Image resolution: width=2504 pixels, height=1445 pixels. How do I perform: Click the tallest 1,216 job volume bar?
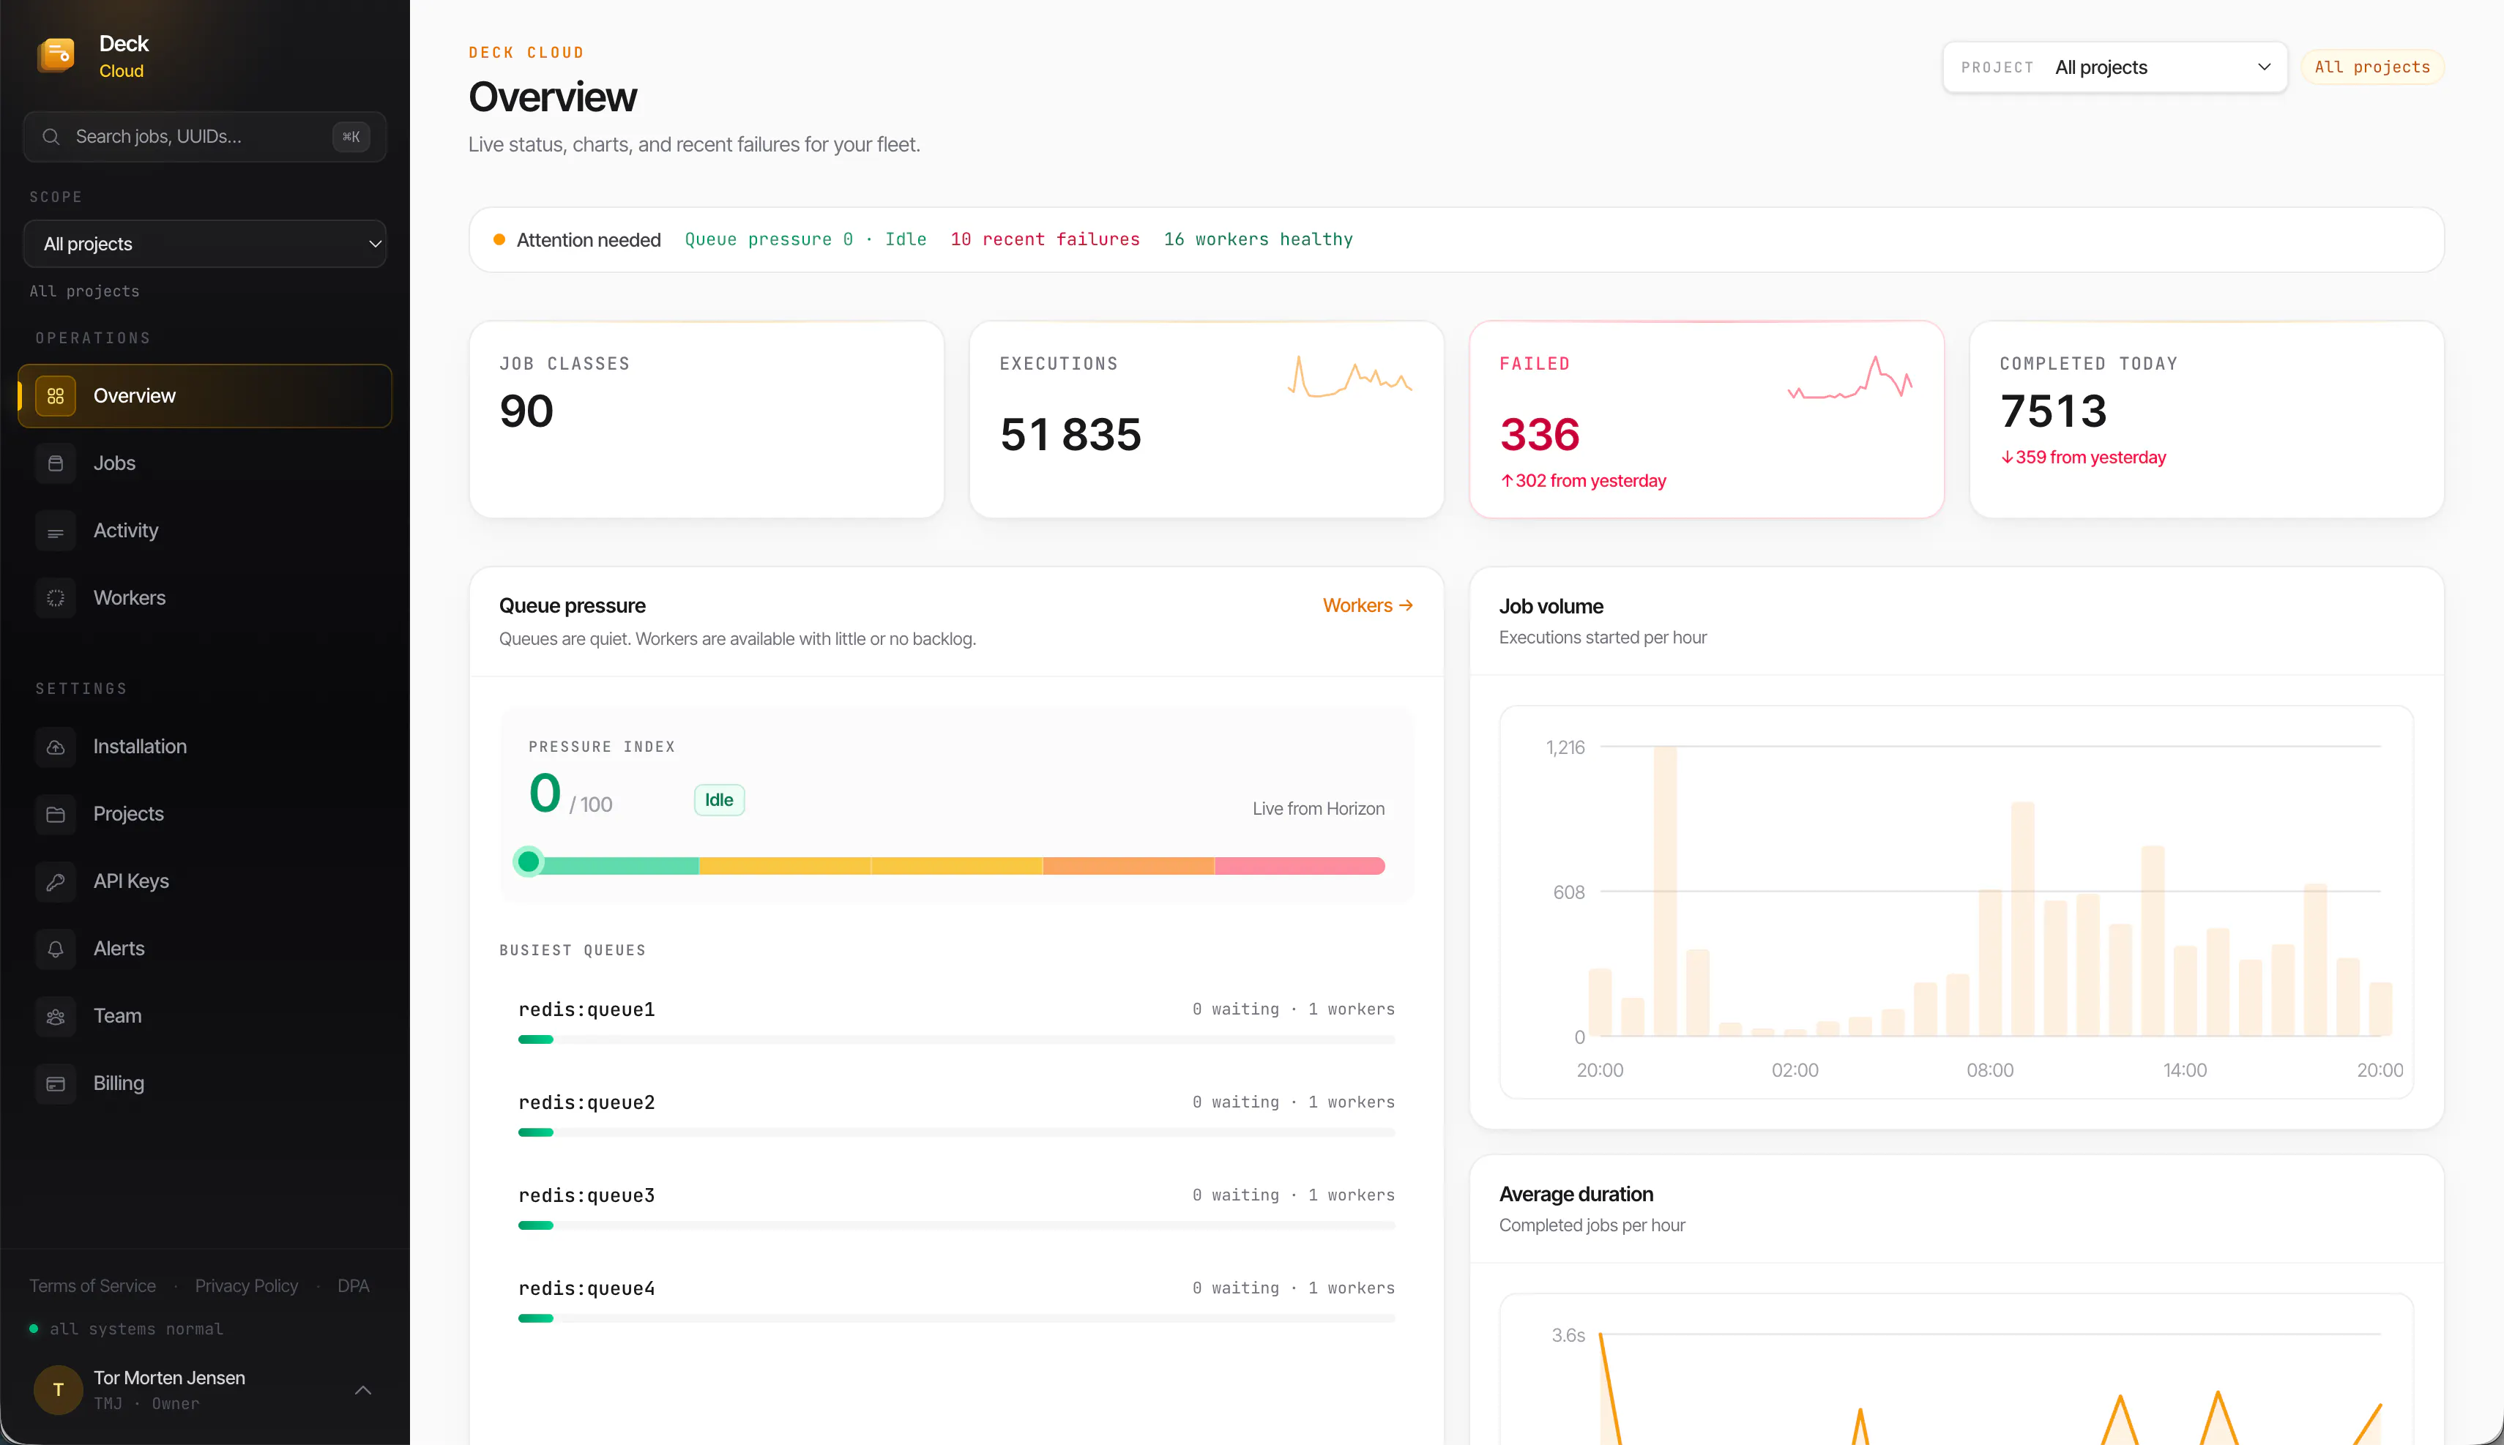point(1666,891)
